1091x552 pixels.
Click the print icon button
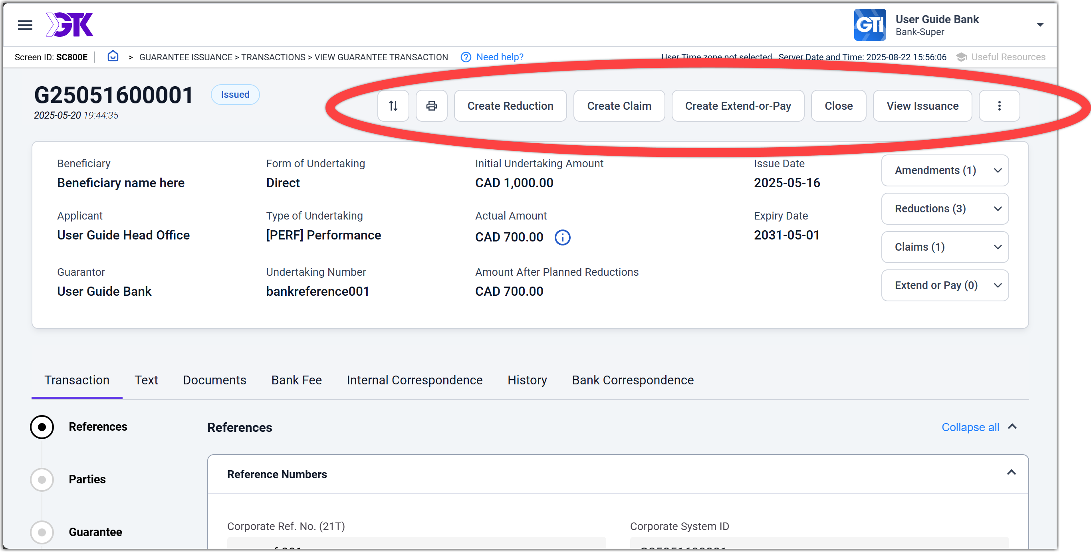coord(431,106)
